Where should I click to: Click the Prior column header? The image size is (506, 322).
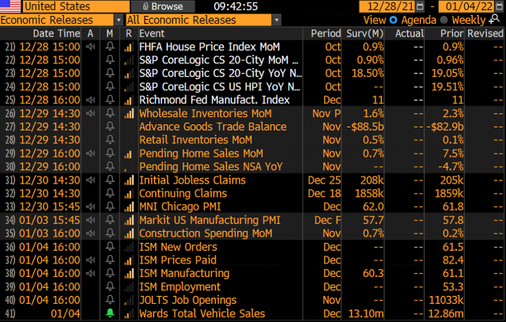click(451, 33)
